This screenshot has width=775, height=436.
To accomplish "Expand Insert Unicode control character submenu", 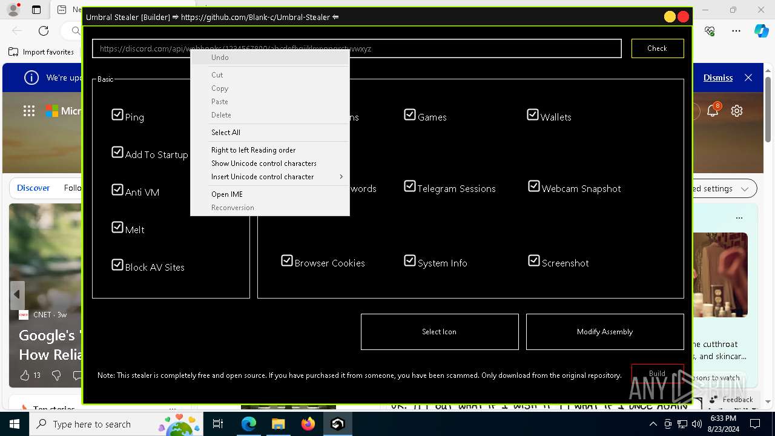I will tap(270, 177).
